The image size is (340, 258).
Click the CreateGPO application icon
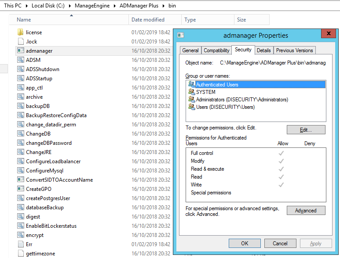tap(21, 189)
